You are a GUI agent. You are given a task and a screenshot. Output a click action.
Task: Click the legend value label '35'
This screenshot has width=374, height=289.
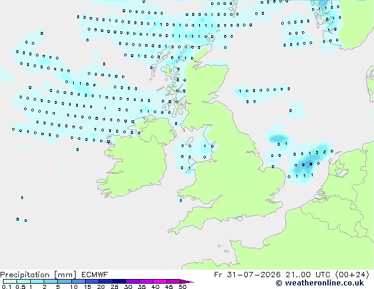click(x=142, y=287)
